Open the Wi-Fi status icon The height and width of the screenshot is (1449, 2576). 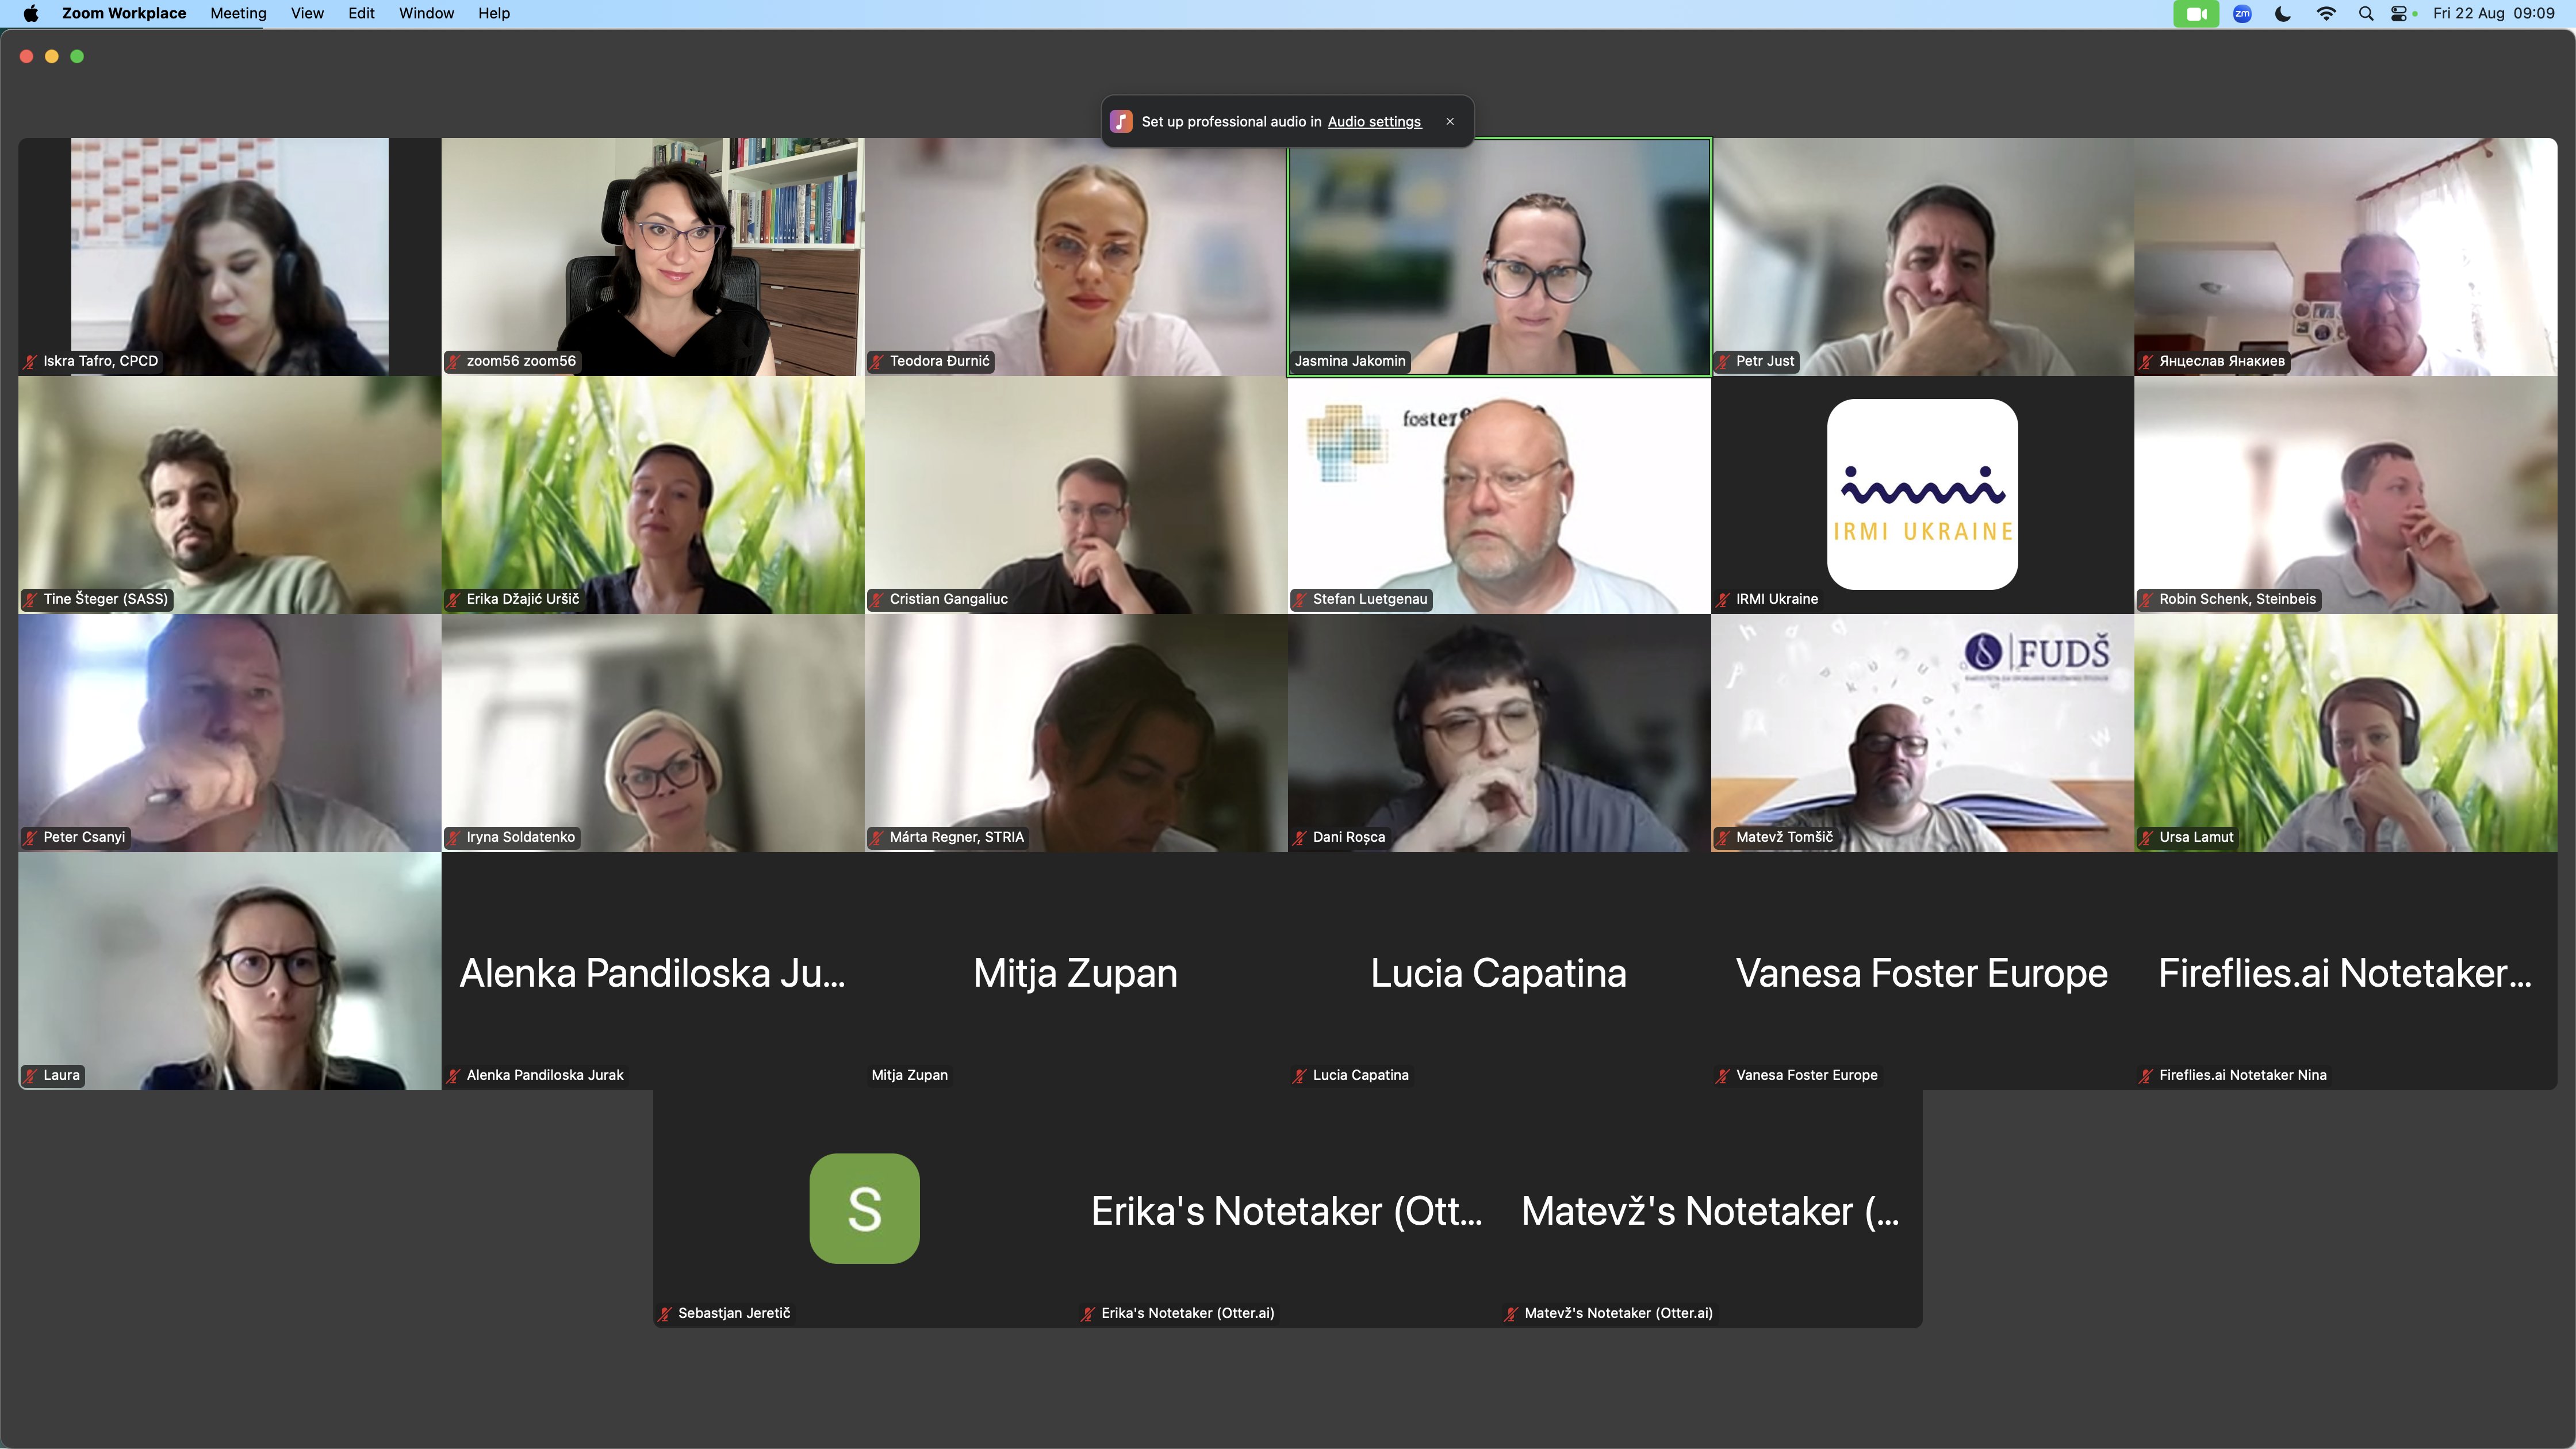click(2326, 14)
